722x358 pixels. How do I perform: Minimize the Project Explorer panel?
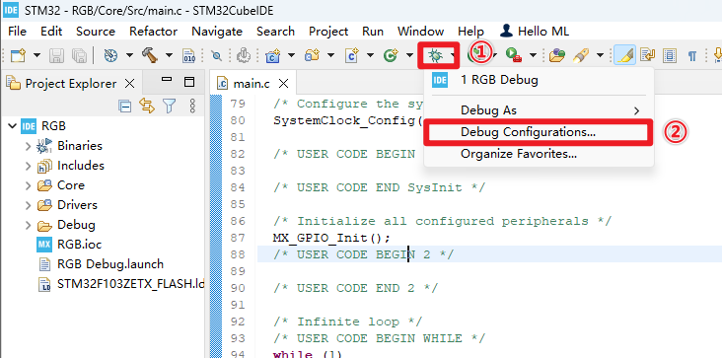pos(167,80)
